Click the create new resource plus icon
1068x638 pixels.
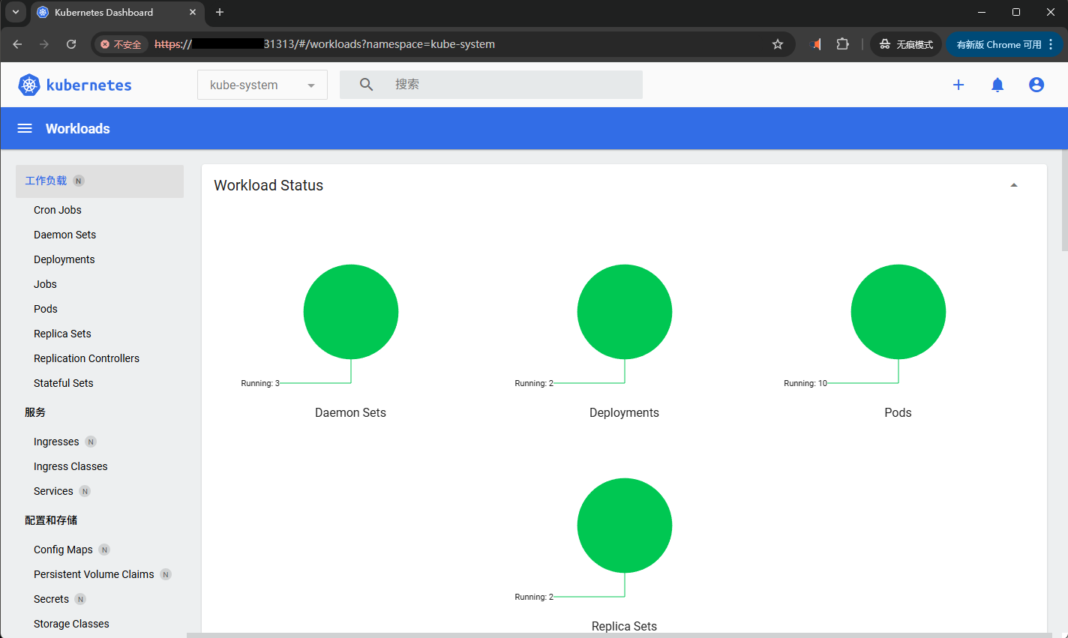(958, 85)
